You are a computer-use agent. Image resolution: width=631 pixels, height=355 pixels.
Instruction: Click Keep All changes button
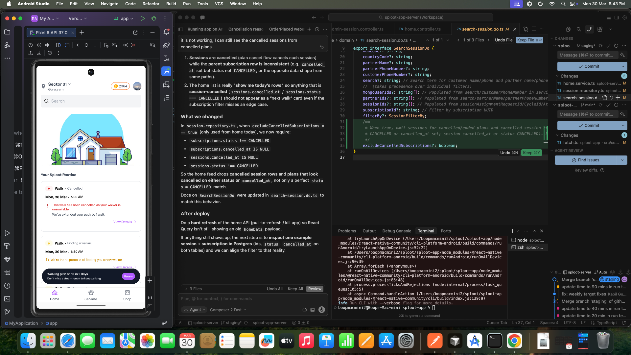tap(295, 289)
